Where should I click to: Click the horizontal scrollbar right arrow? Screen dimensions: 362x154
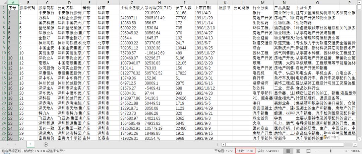(355, 144)
